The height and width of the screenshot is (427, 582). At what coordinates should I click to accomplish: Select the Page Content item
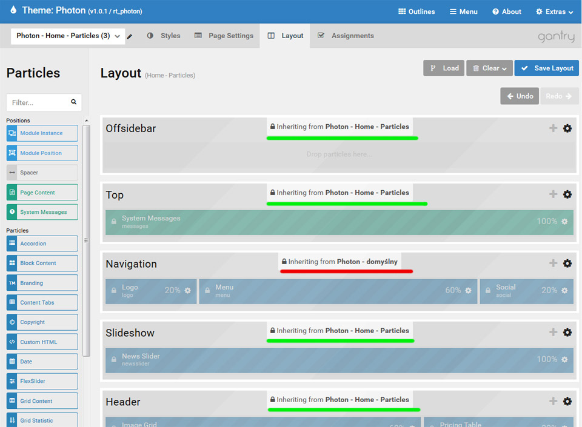tap(42, 193)
